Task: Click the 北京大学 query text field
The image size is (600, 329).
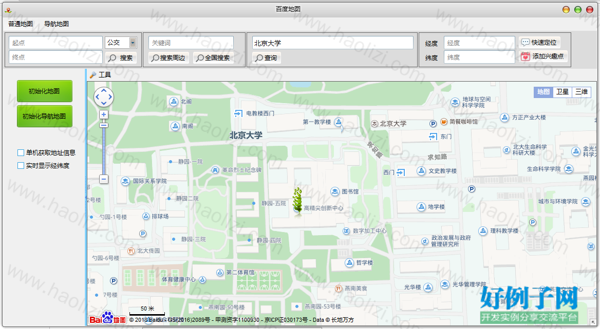Action: 332,43
